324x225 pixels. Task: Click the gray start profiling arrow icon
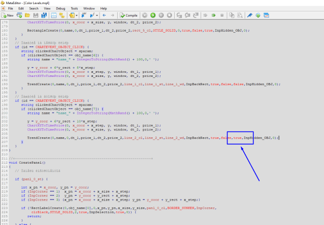205,16
